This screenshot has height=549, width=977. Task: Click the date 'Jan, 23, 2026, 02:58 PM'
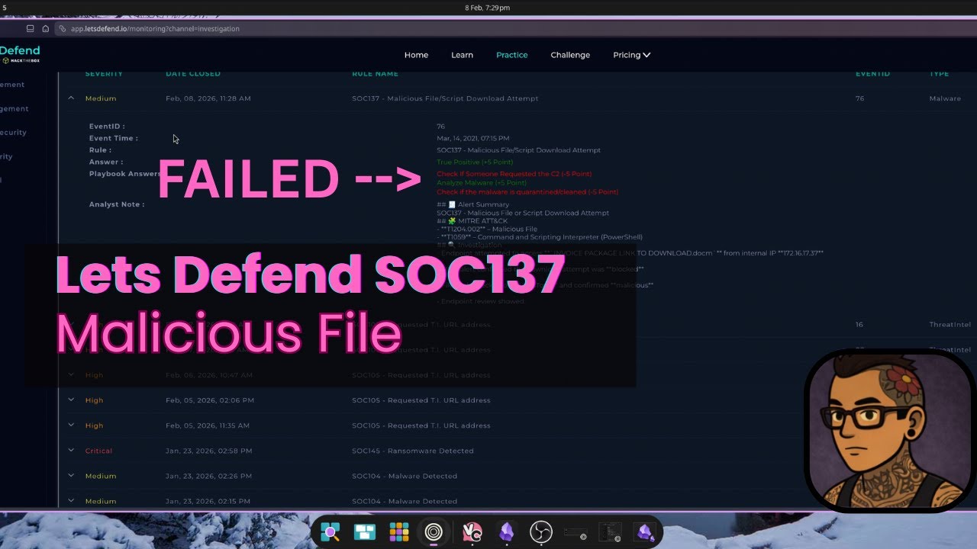(208, 450)
